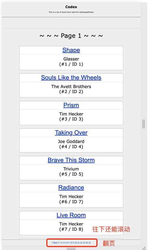Open the Brave This Storm link
The width and height of the screenshot is (150, 250).
(x=71, y=160)
